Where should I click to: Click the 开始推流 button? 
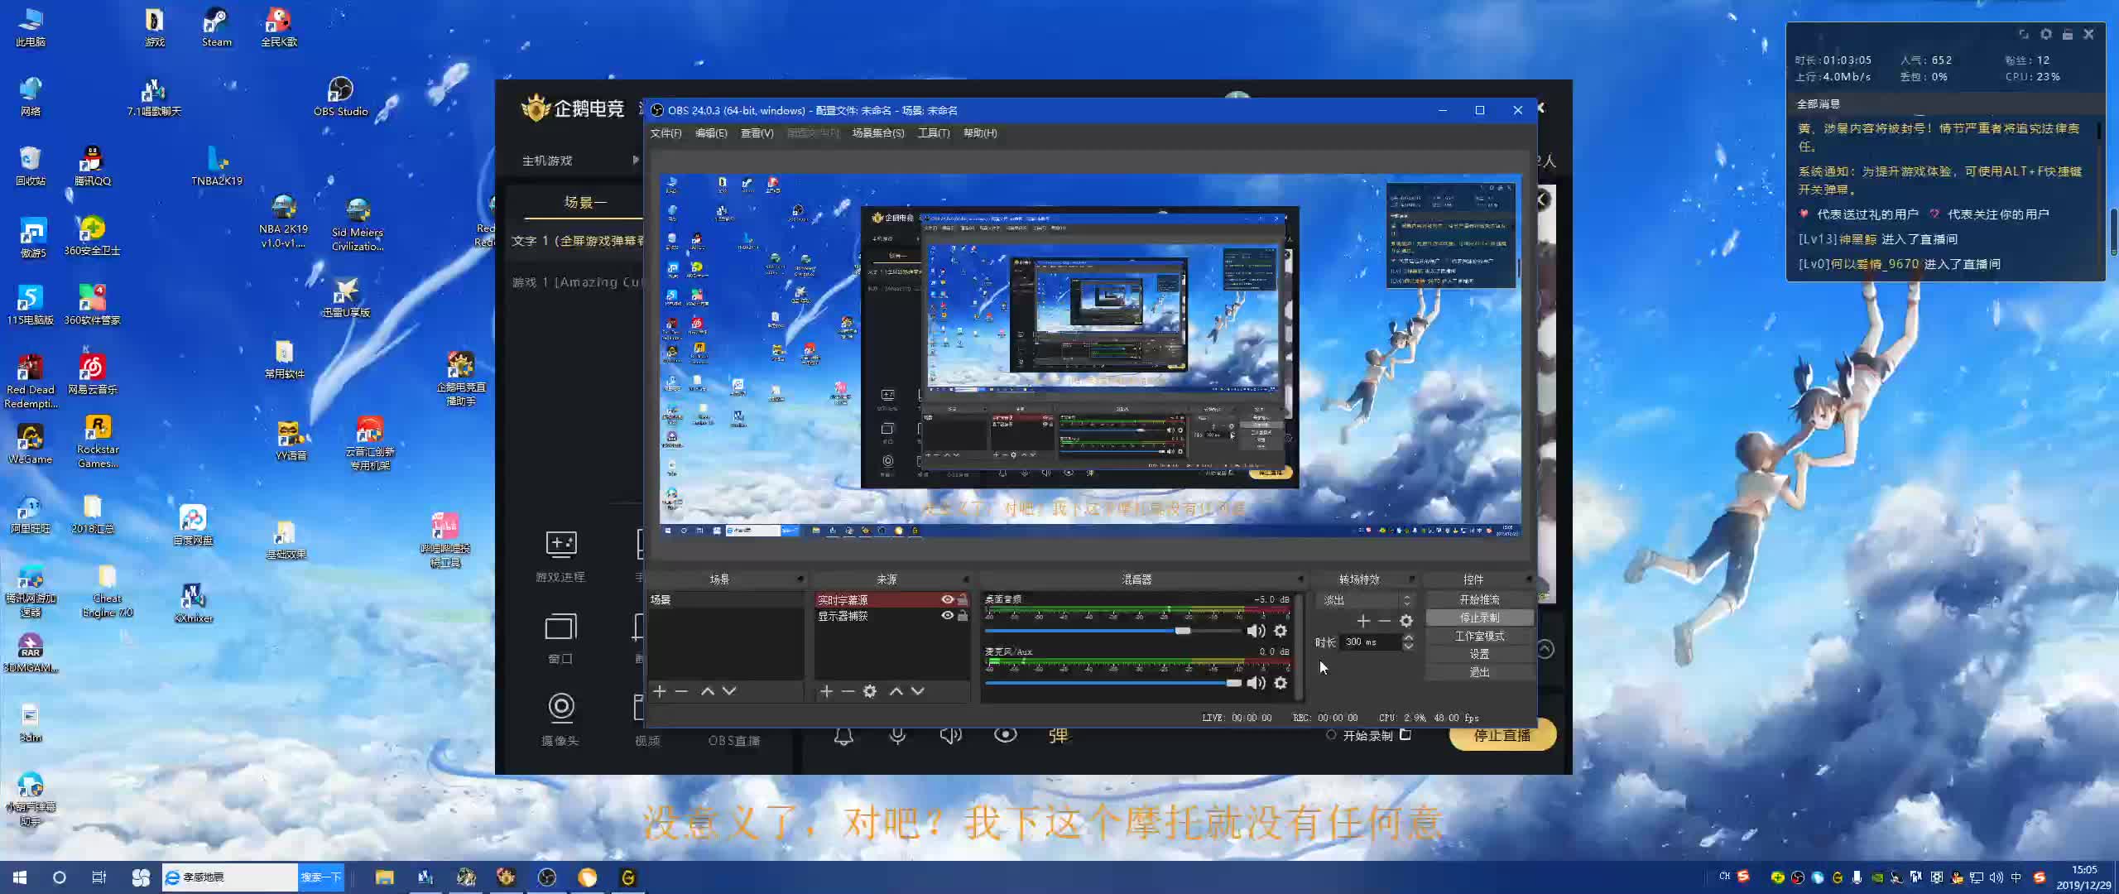point(1479,599)
